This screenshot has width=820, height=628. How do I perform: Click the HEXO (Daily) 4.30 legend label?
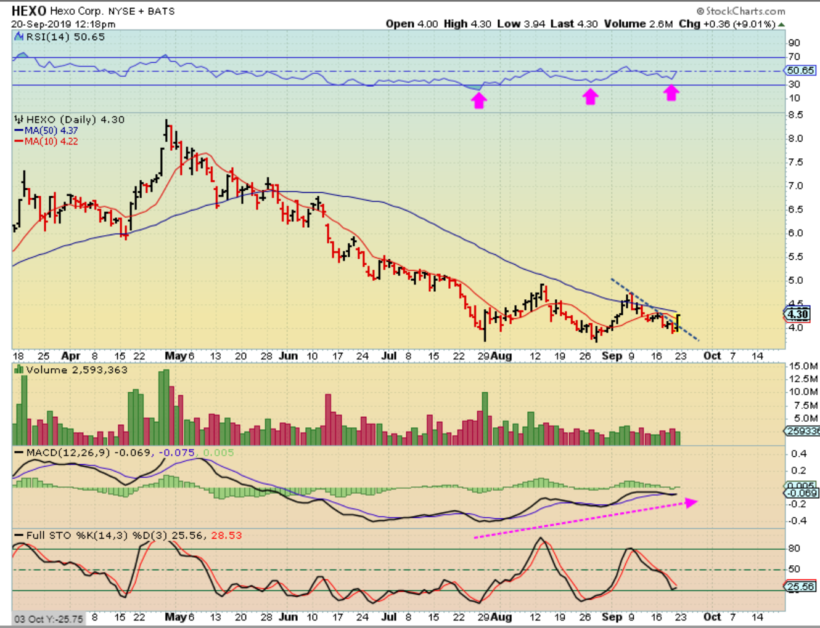(x=75, y=119)
